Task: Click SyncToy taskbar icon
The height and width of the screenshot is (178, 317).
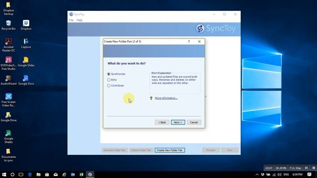Action: 90,175
